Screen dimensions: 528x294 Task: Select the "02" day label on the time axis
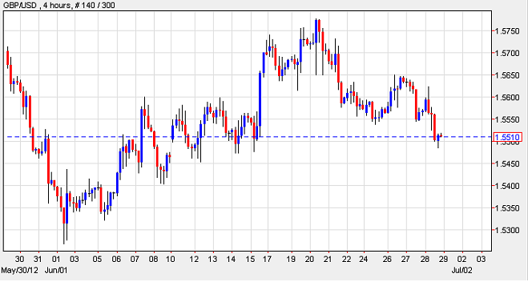[x=462, y=259]
